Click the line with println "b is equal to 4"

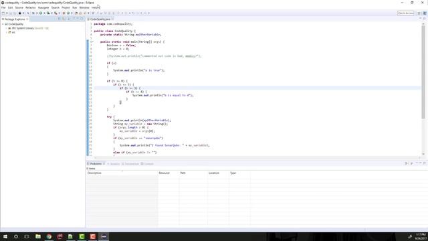point(163,95)
